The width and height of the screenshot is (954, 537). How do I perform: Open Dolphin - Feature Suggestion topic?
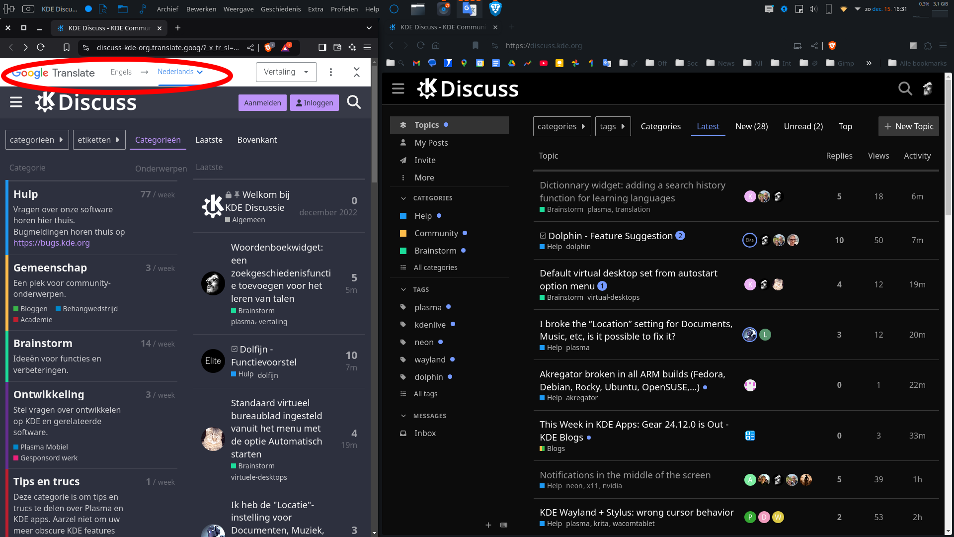[610, 236]
